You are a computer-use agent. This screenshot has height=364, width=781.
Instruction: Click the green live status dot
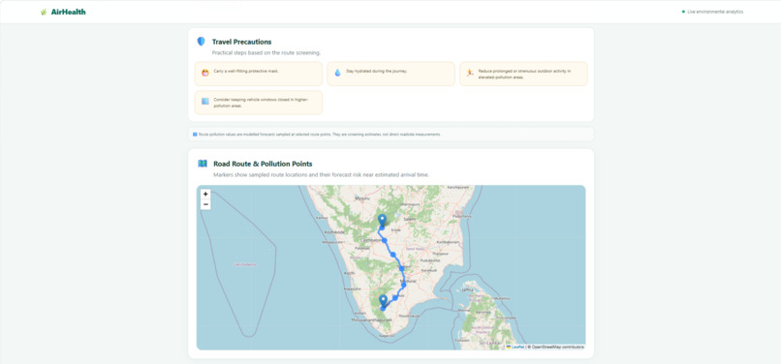tap(683, 12)
